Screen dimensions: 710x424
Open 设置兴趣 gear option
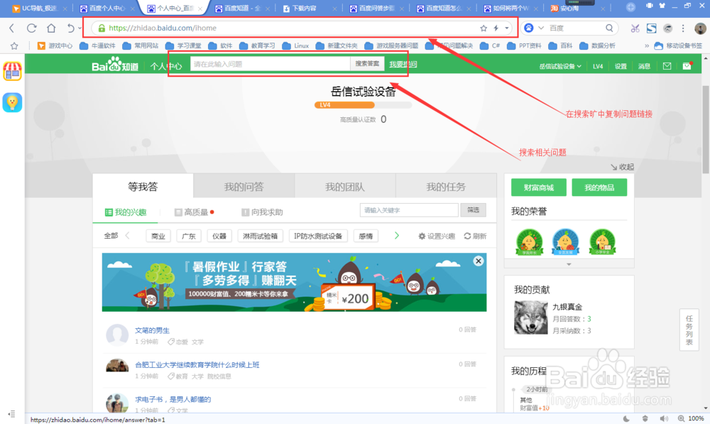(x=437, y=236)
